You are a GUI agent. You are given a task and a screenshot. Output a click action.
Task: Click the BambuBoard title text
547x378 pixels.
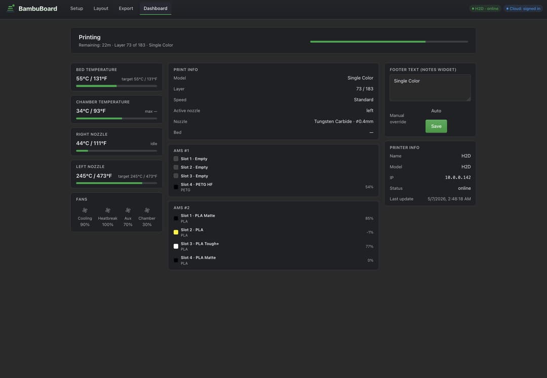[37, 9]
